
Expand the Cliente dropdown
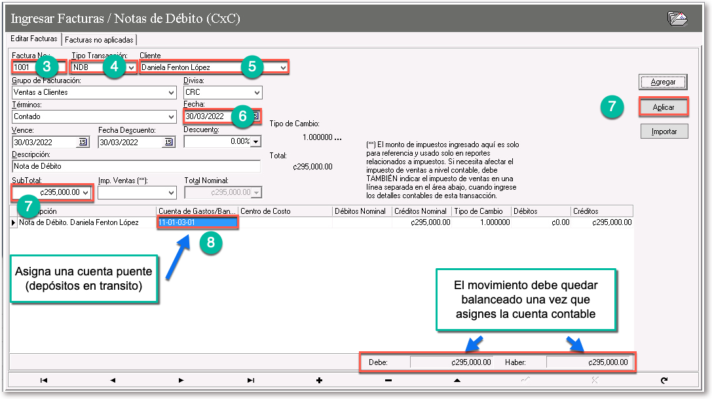pos(283,67)
